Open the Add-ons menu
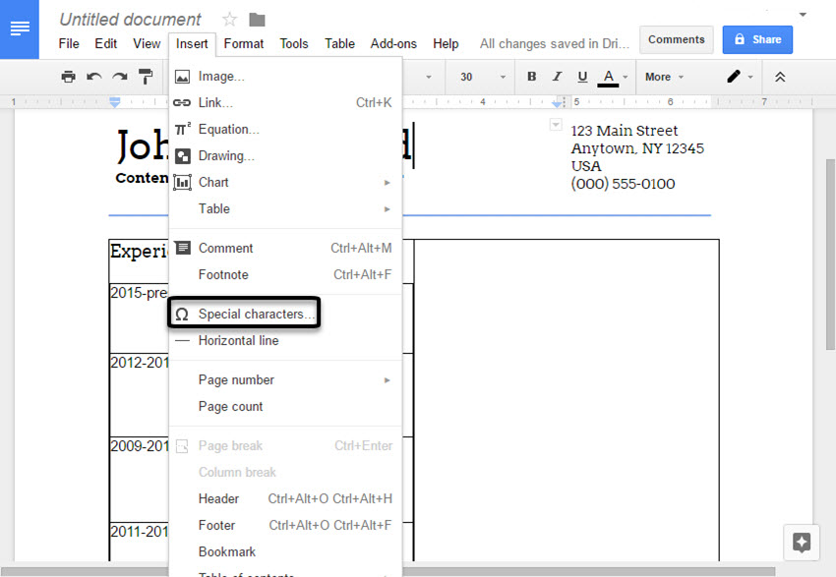 coord(393,43)
